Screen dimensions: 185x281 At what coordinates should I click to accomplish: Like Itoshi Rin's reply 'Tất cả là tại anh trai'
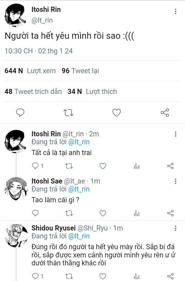(x=103, y=166)
